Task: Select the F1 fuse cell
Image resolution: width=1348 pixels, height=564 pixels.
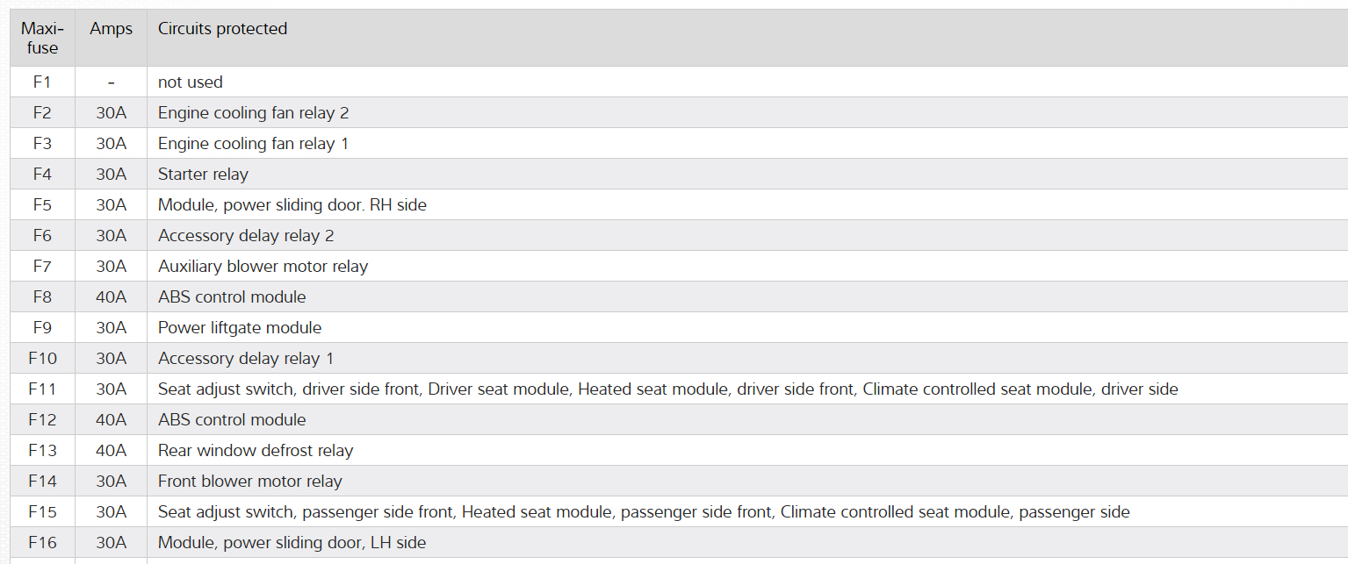Action: pyautogui.click(x=42, y=82)
